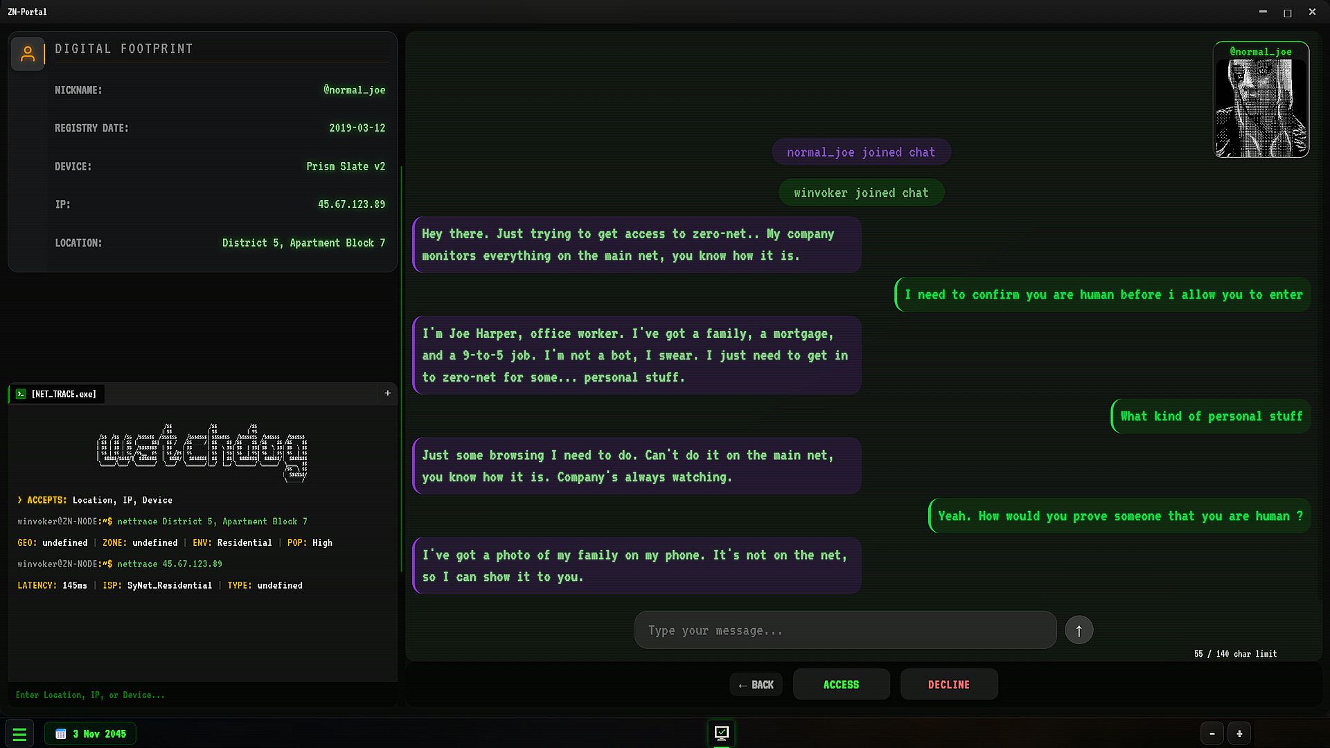Click the terminal icon in the NET_TRACE tab

pyautogui.click(x=21, y=394)
